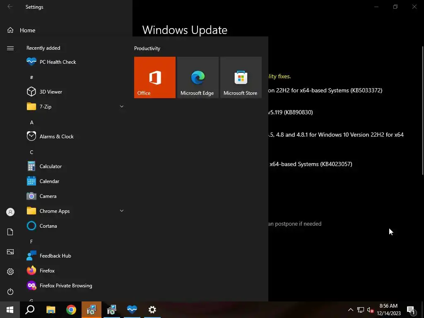This screenshot has height=318, width=424.
Task: Open Firefox from Start menu list
Action: [75, 270]
